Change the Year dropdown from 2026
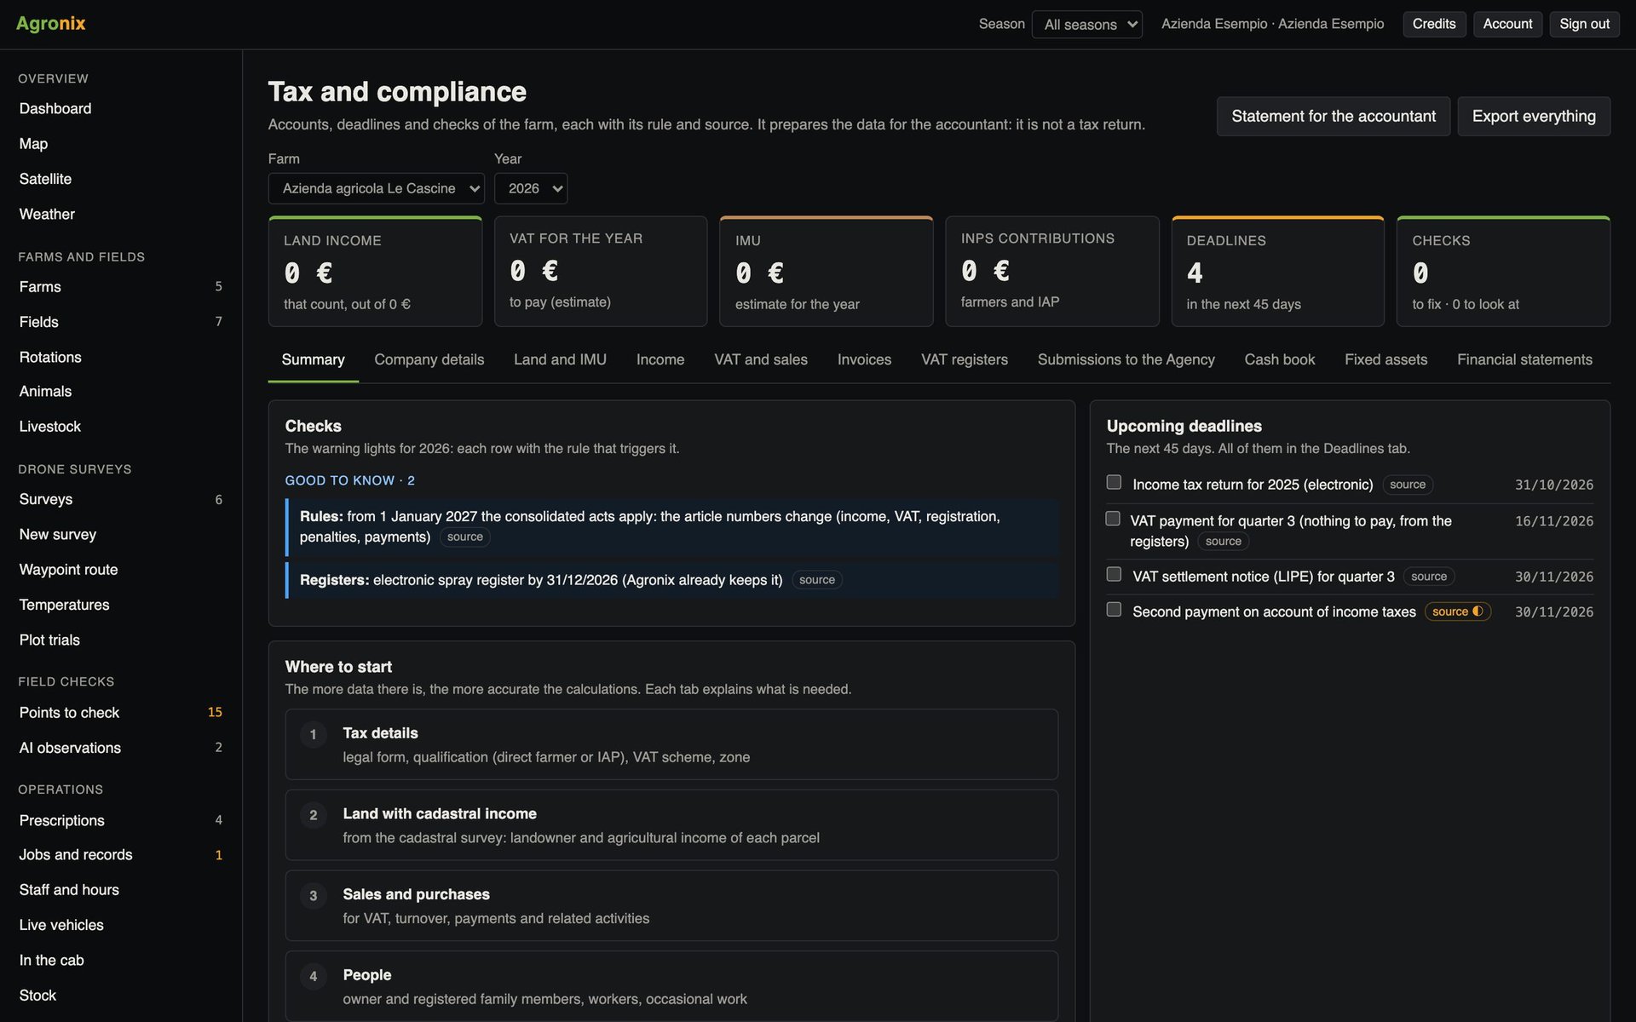 pyautogui.click(x=530, y=188)
